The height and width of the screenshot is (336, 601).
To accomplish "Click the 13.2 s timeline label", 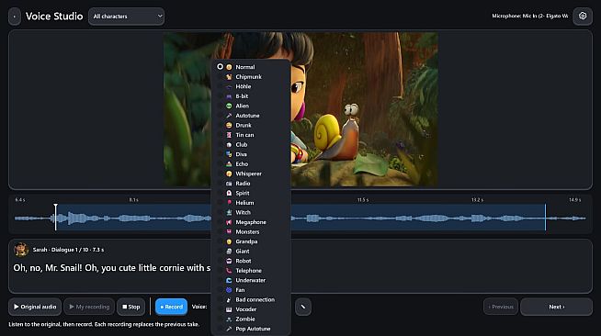I will [477, 200].
